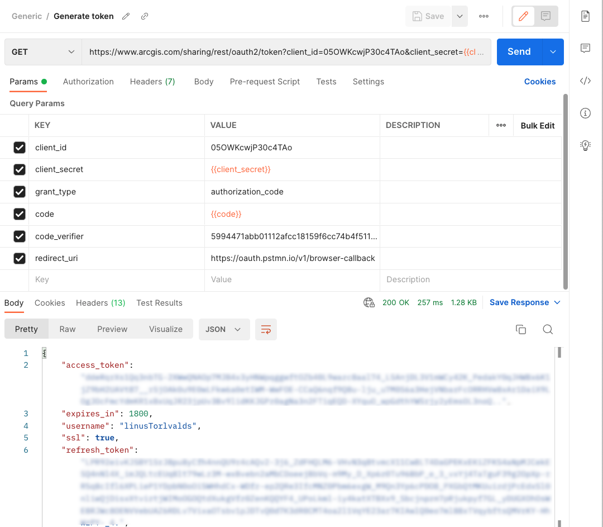Expand the Send button dropdown arrow

[553, 52]
